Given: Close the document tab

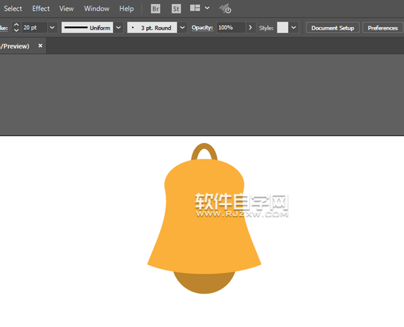Looking at the screenshot, I should [40, 46].
